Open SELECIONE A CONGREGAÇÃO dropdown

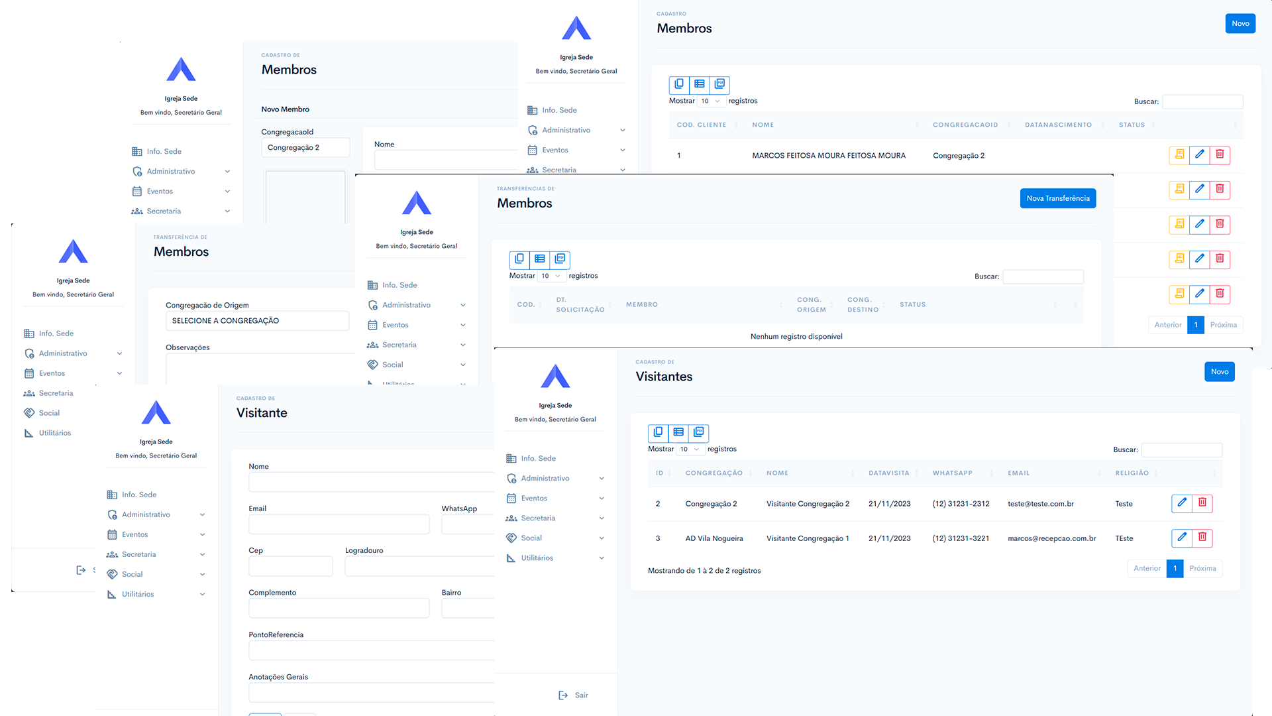coord(257,321)
